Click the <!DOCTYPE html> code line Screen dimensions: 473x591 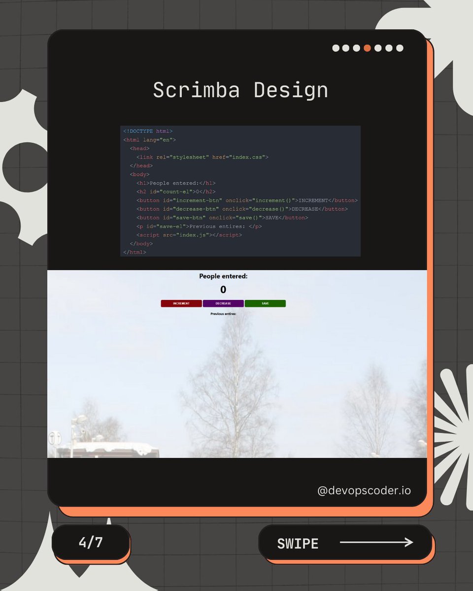click(148, 131)
